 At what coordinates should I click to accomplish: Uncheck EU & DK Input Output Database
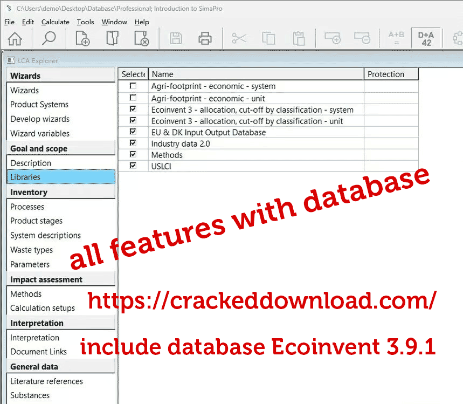[x=133, y=132]
